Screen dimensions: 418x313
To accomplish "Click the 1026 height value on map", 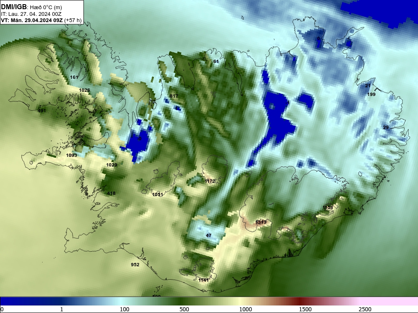I will coord(84,90).
